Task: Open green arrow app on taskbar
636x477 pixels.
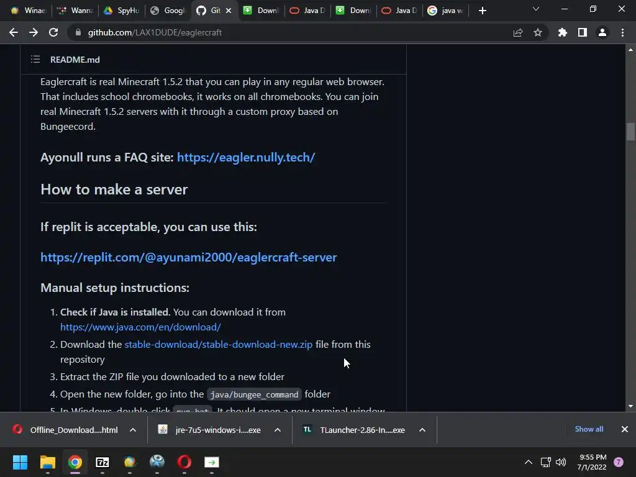Action: pyautogui.click(x=211, y=462)
